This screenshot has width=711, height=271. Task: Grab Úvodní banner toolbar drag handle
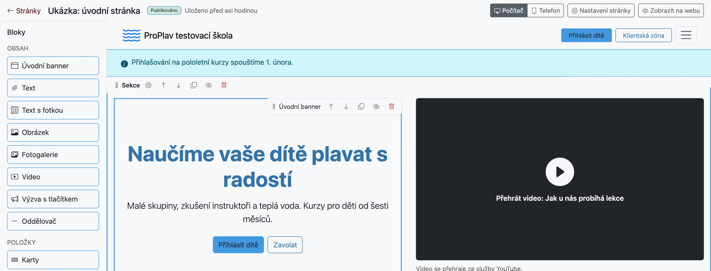coord(274,107)
